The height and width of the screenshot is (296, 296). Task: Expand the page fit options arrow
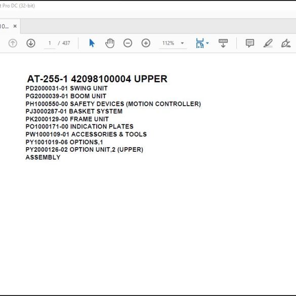pos(207,43)
